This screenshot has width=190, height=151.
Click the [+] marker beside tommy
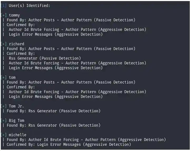(3, 15)
